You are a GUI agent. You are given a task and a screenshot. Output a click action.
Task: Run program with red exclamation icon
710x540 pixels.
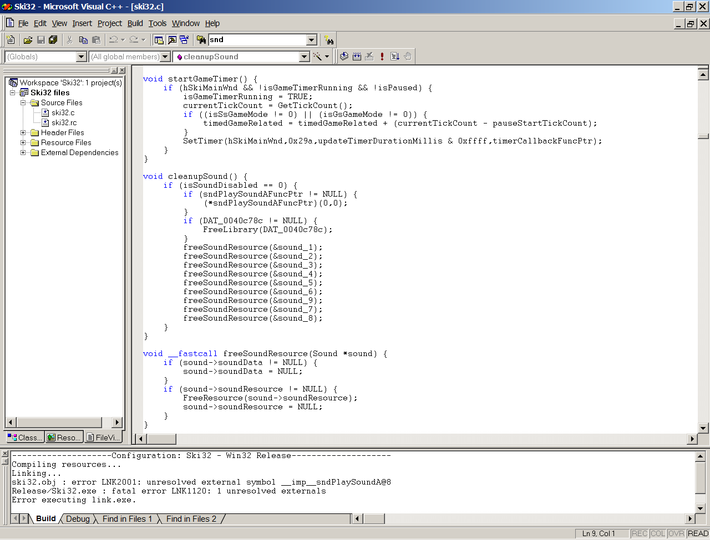click(382, 56)
